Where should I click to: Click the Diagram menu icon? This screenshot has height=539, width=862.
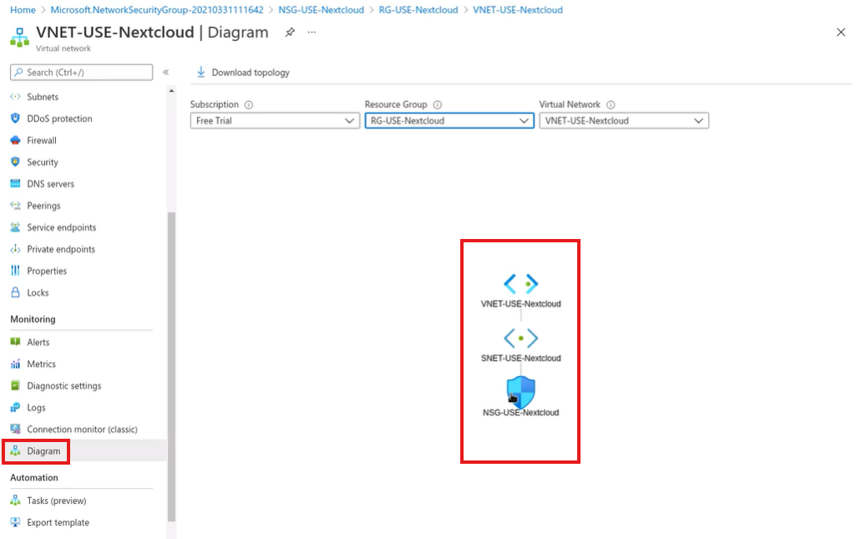tap(15, 451)
